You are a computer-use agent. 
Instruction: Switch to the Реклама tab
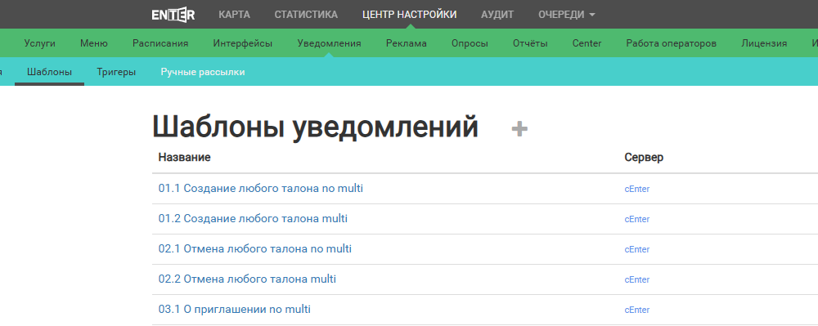click(407, 43)
